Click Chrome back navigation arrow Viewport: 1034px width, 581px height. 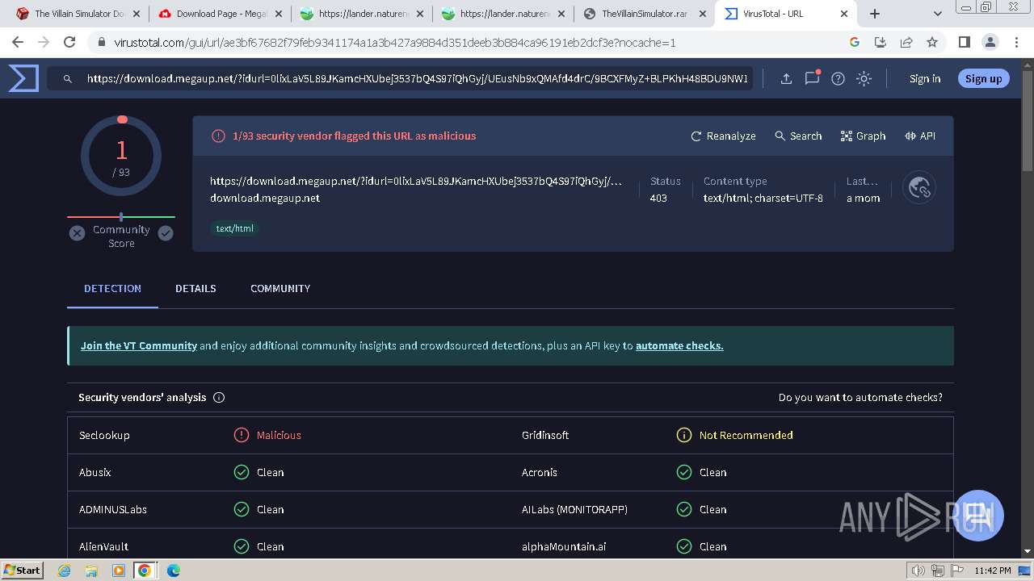(x=18, y=42)
